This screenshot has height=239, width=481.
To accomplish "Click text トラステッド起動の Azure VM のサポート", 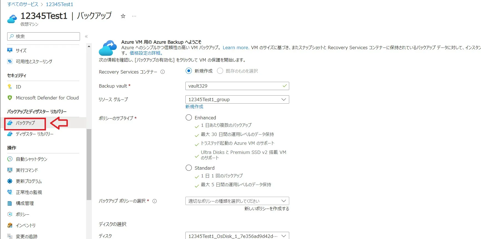I will (238, 143).
